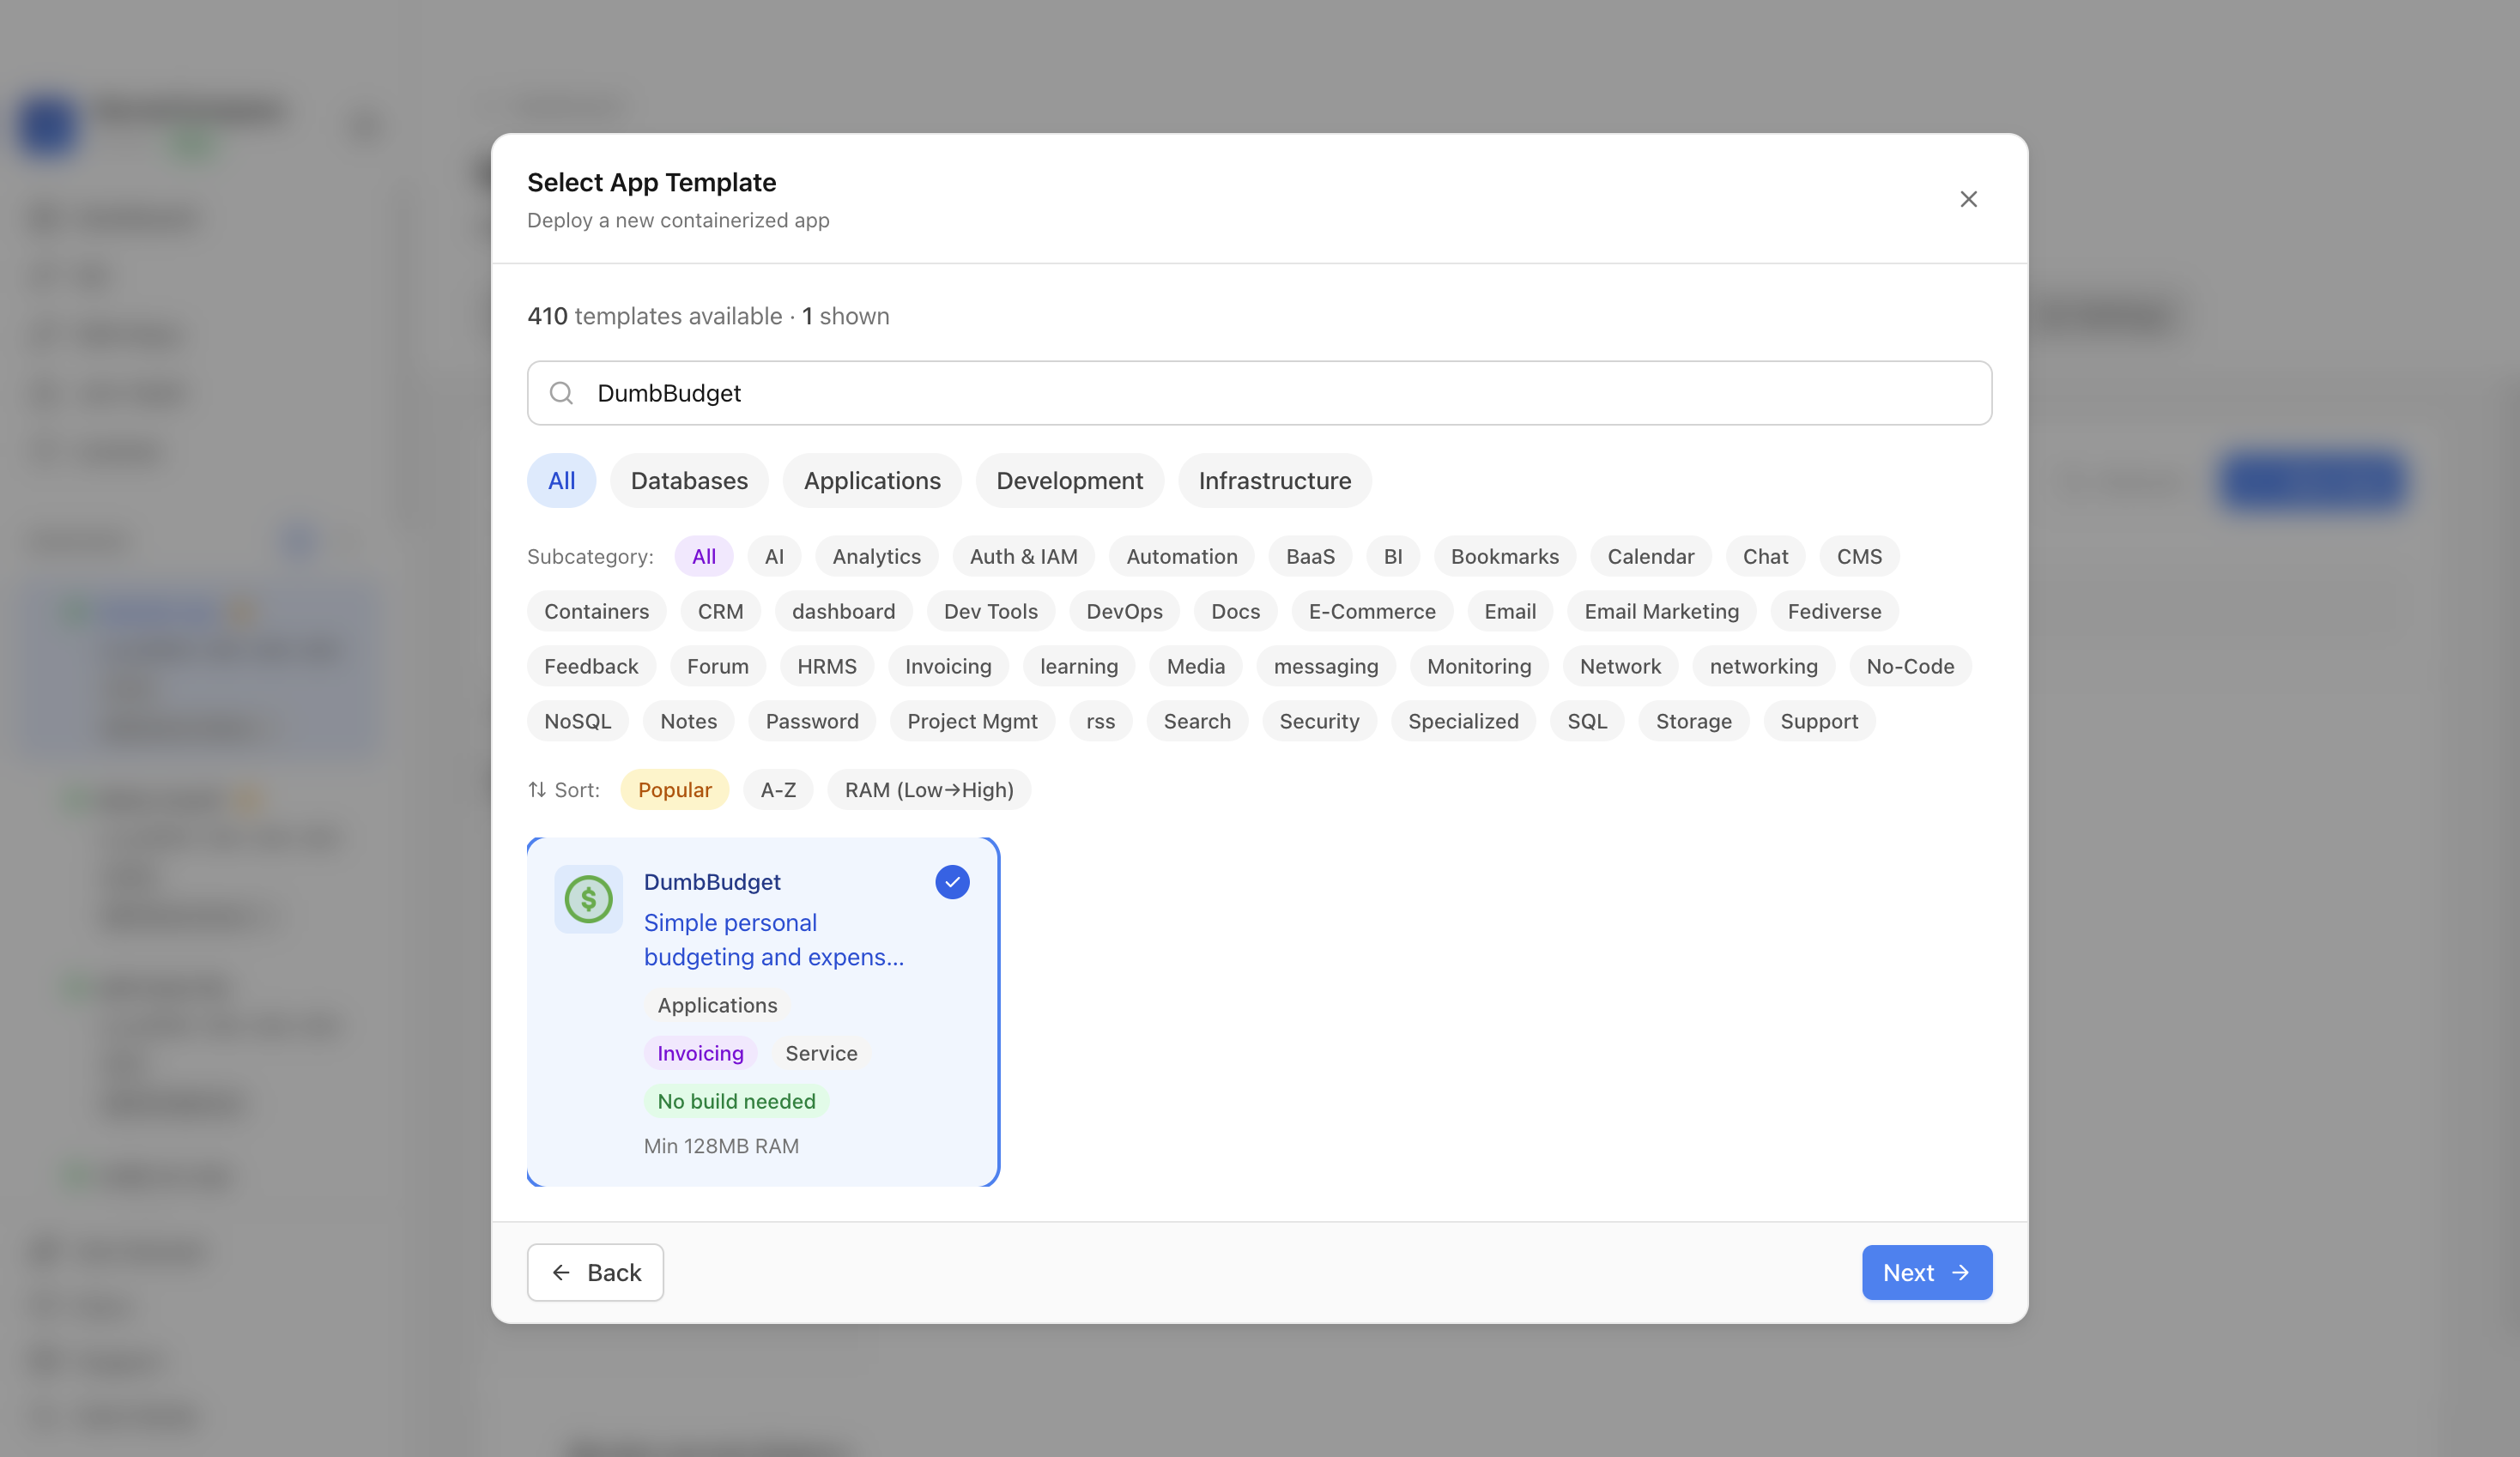
Task: Click the DumbBudget dollar icon
Action: (x=588, y=899)
